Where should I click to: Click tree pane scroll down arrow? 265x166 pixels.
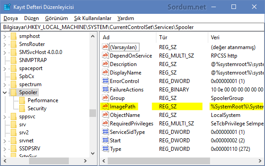tap(93, 154)
